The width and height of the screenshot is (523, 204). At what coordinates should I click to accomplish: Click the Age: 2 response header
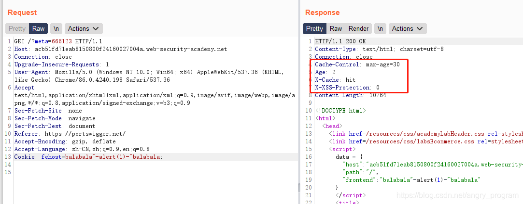tap(325, 72)
